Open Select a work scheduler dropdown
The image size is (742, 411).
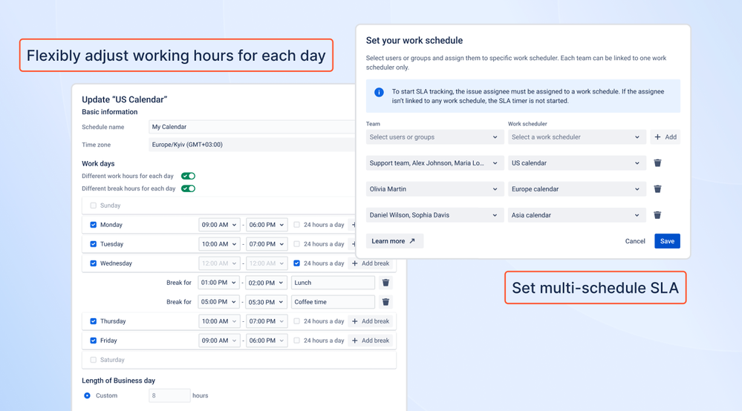coord(576,137)
